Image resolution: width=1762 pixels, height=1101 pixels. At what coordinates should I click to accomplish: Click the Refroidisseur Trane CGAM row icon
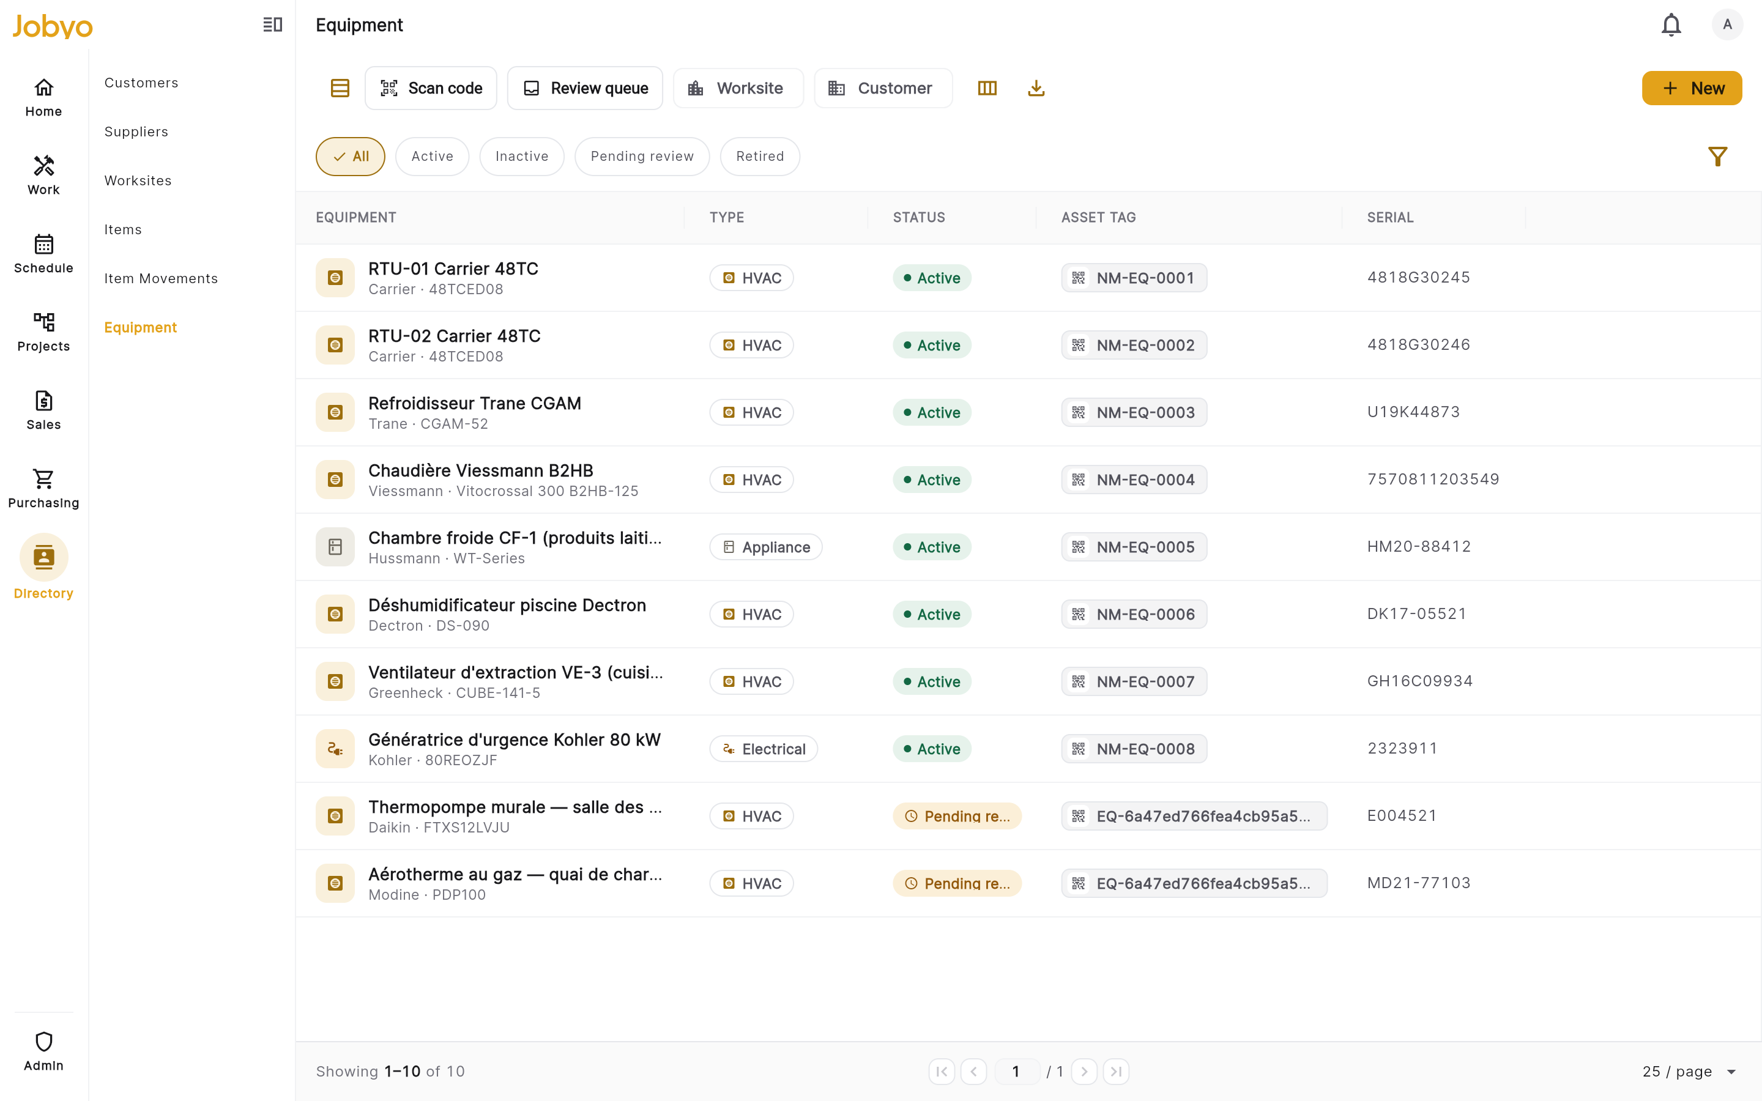(335, 412)
